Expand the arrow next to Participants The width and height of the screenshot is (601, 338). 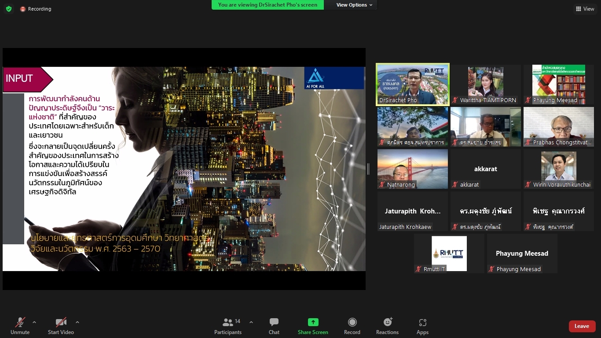click(251, 322)
